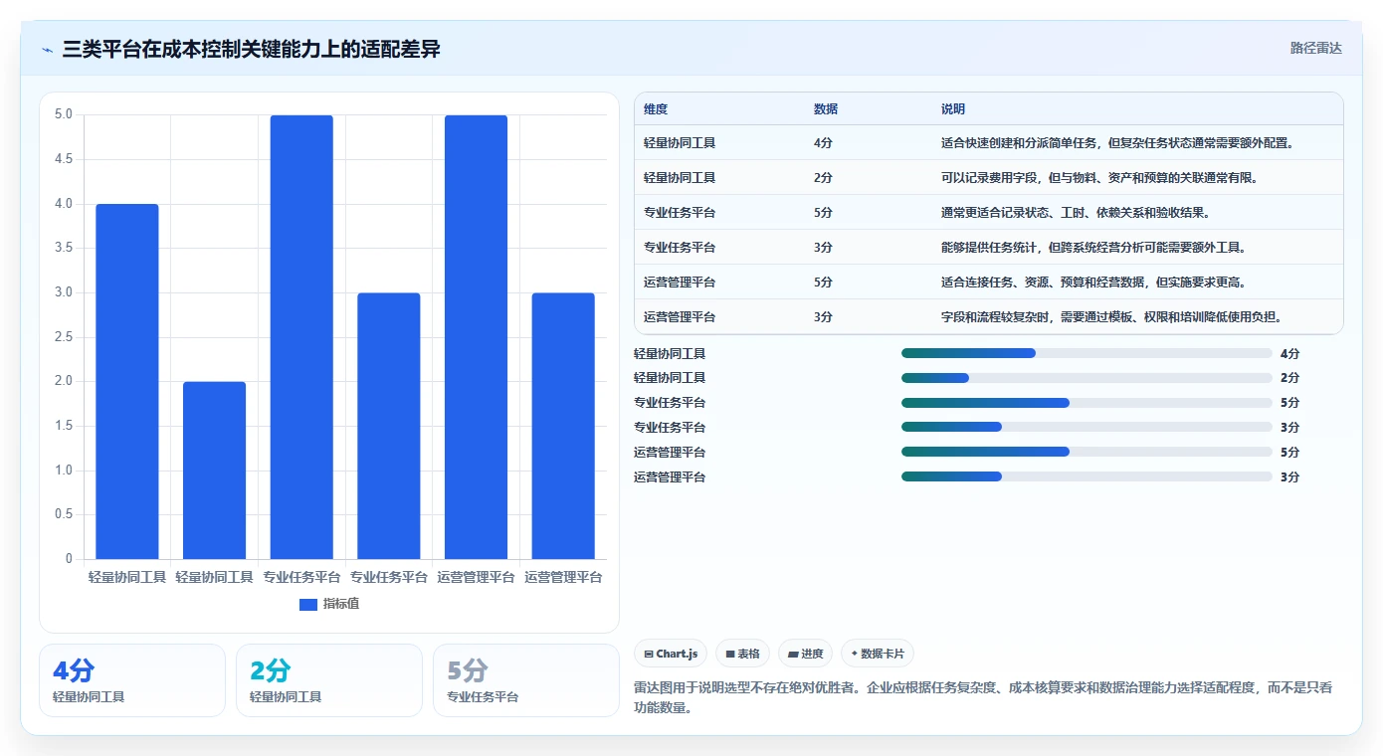The width and height of the screenshot is (1383, 756).
Task: Select the row describing 通常更适合记录状态、工时
Action: [989, 212]
